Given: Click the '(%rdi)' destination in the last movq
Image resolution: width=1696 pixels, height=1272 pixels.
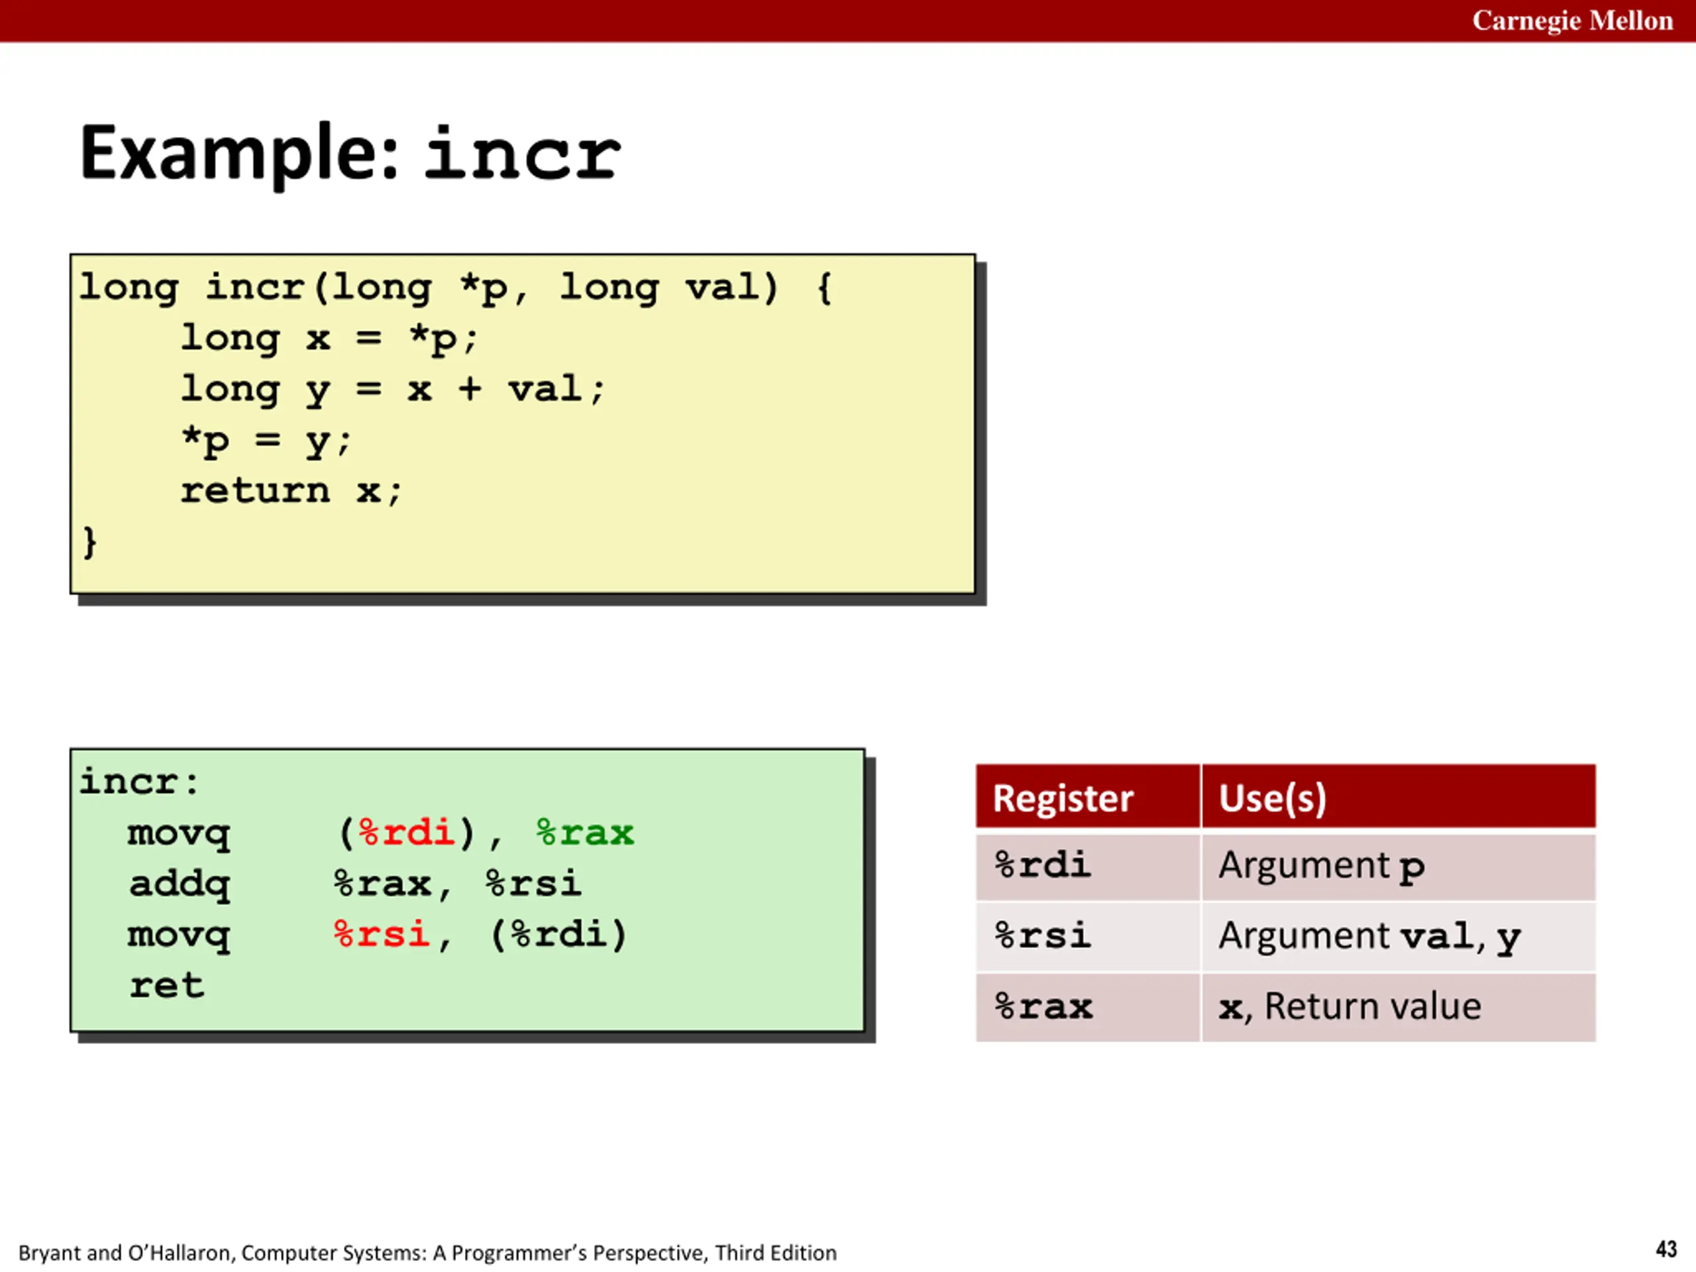Looking at the screenshot, I should point(559,935).
